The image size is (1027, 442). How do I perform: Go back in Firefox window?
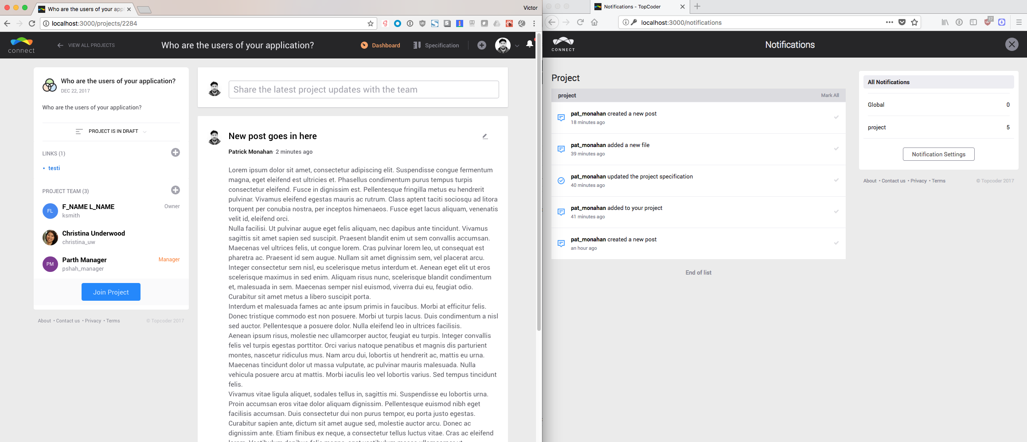[x=552, y=22]
